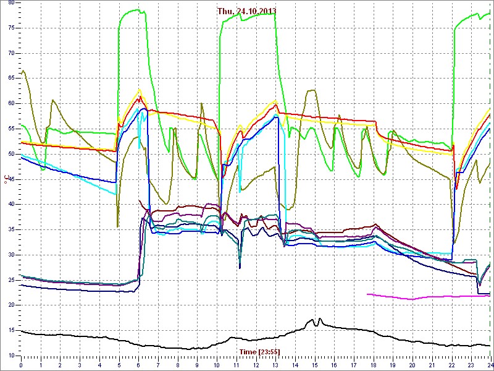Click hour 7 on the time axis

(158, 365)
